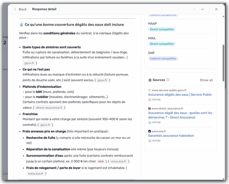This screenshot has height=184, width=229.
Task: Click GMF Indirect competitor badge
Action: [163, 58]
